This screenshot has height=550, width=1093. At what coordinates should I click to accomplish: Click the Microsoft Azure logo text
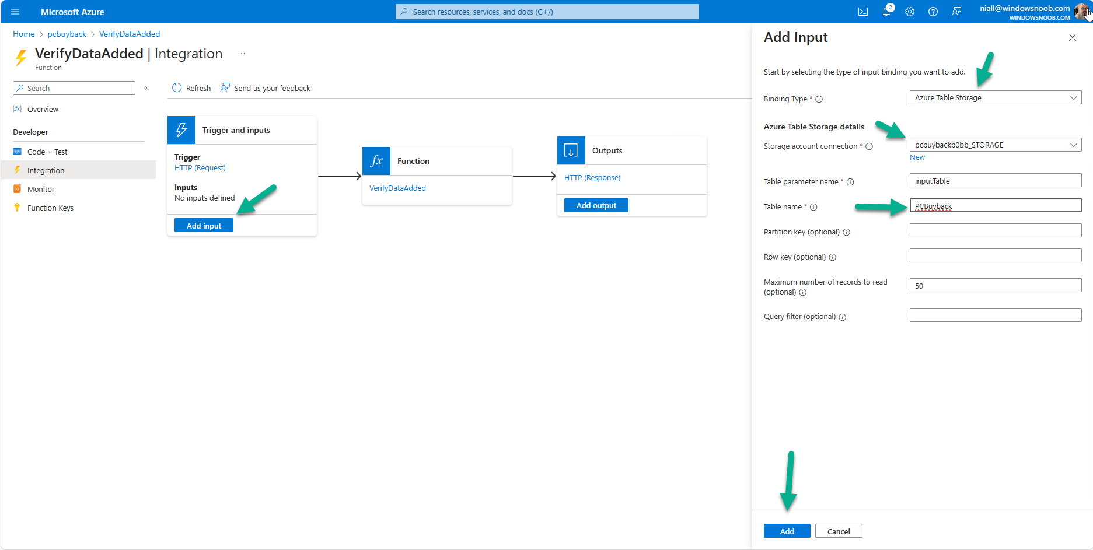point(72,12)
